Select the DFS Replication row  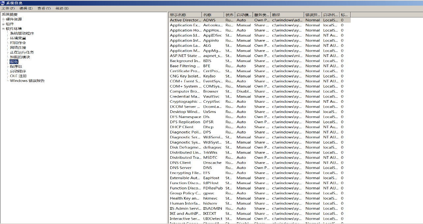coord(260,122)
